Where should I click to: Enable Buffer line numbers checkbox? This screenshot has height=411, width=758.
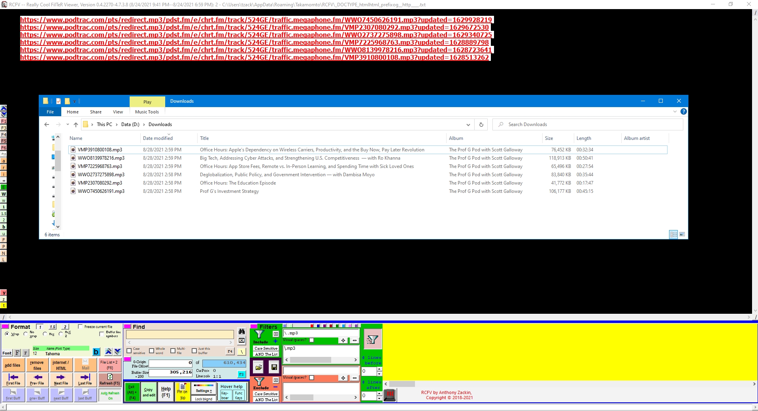pyautogui.click(x=102, y=334)
